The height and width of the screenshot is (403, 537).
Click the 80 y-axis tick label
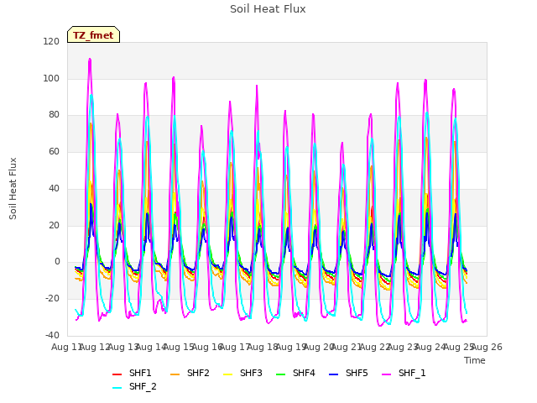pyautogui.click(x=54, y=115)
